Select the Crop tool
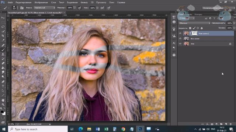Image resolution: width=236 pixels, height=132 pixels. (x=3, y=36)
